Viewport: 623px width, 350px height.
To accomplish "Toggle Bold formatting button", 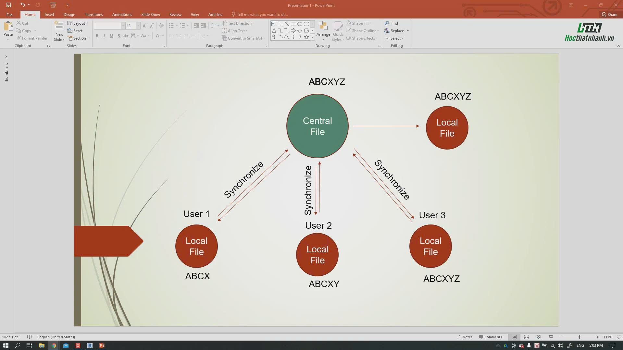I will (x=97, y=36).
